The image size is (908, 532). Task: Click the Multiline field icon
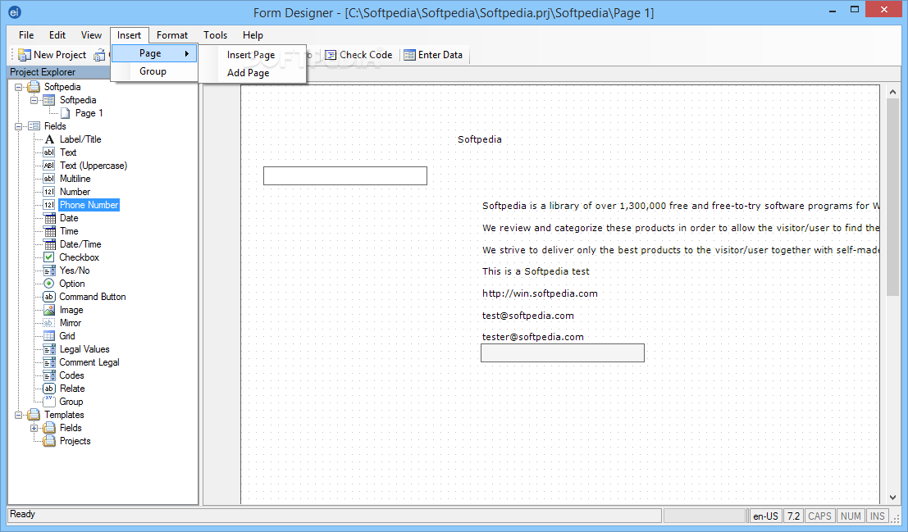pyautogui.click(x=49, y=179)
